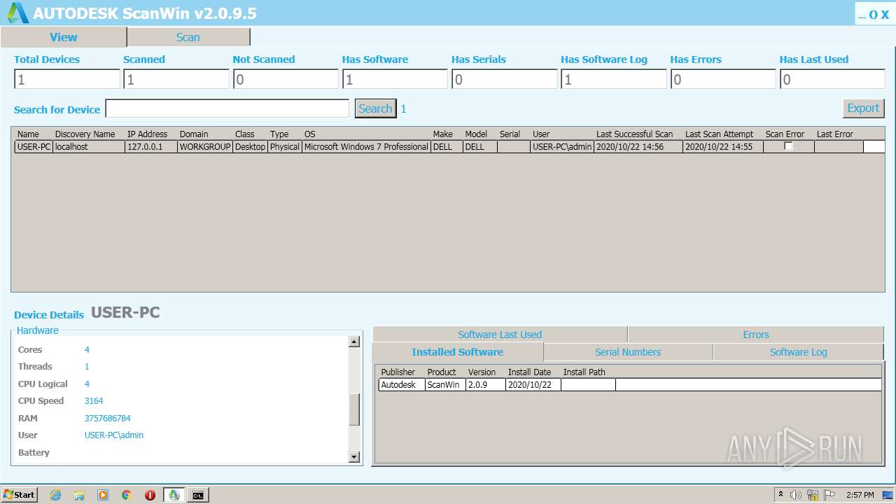Open the Software Log tab

click(799, 352)
